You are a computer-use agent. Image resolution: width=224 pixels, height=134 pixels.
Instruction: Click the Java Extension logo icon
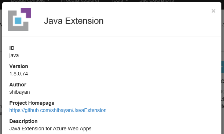pos(19,19)
